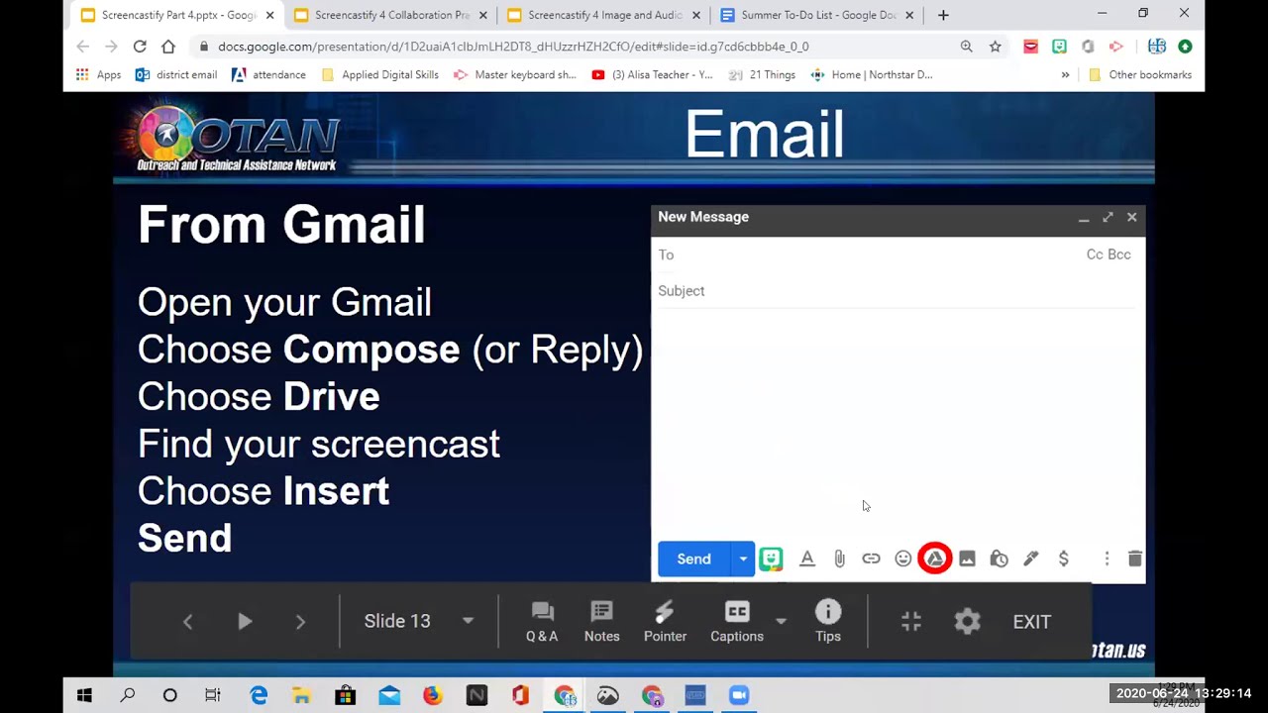Click the browser back arrow
The height and width of the screenshot is (713, 1268).
click(x=83, y=47)
